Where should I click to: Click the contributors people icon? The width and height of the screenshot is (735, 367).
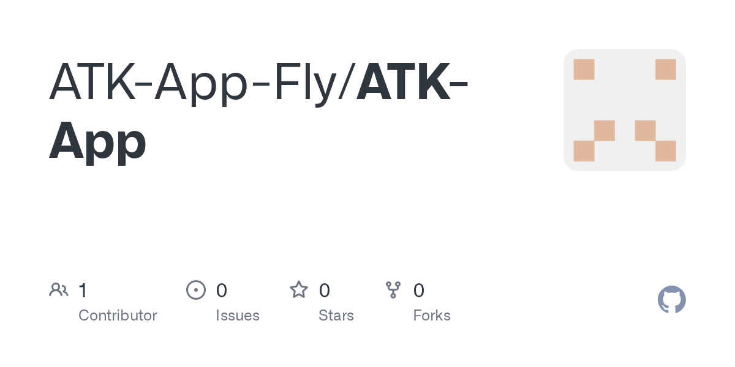tap(59, 290)
